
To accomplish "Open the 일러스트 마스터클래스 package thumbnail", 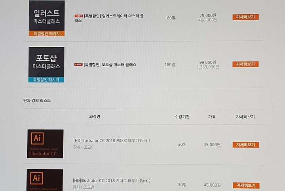I will pos(47,18).
